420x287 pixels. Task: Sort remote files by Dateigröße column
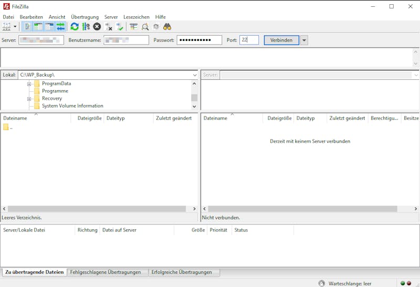pyautogui.click(x=279, y=118)
